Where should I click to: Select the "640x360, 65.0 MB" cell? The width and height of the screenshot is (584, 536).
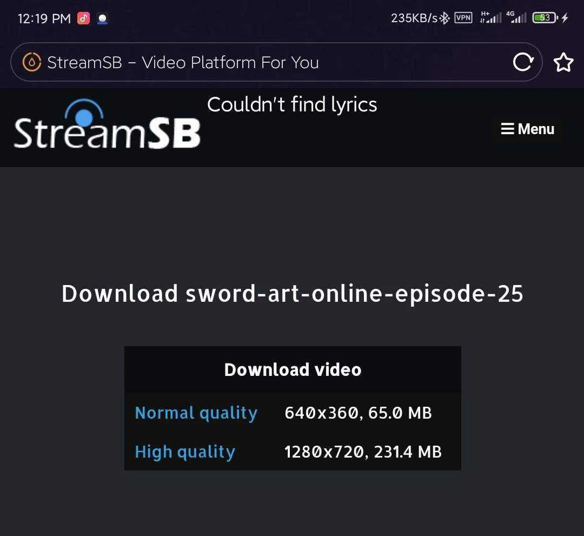(358, 413)
